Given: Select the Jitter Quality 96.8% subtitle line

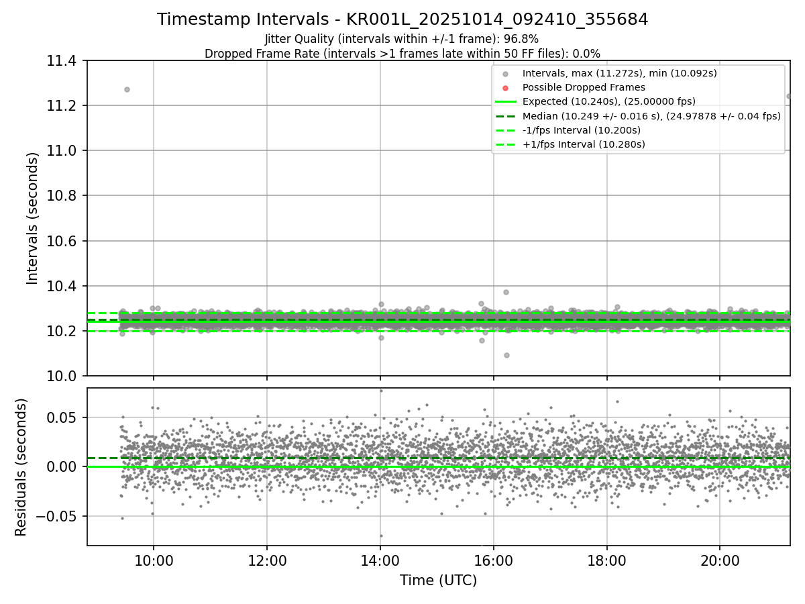Looking at the screenshot, I should [x=402, y=40].
